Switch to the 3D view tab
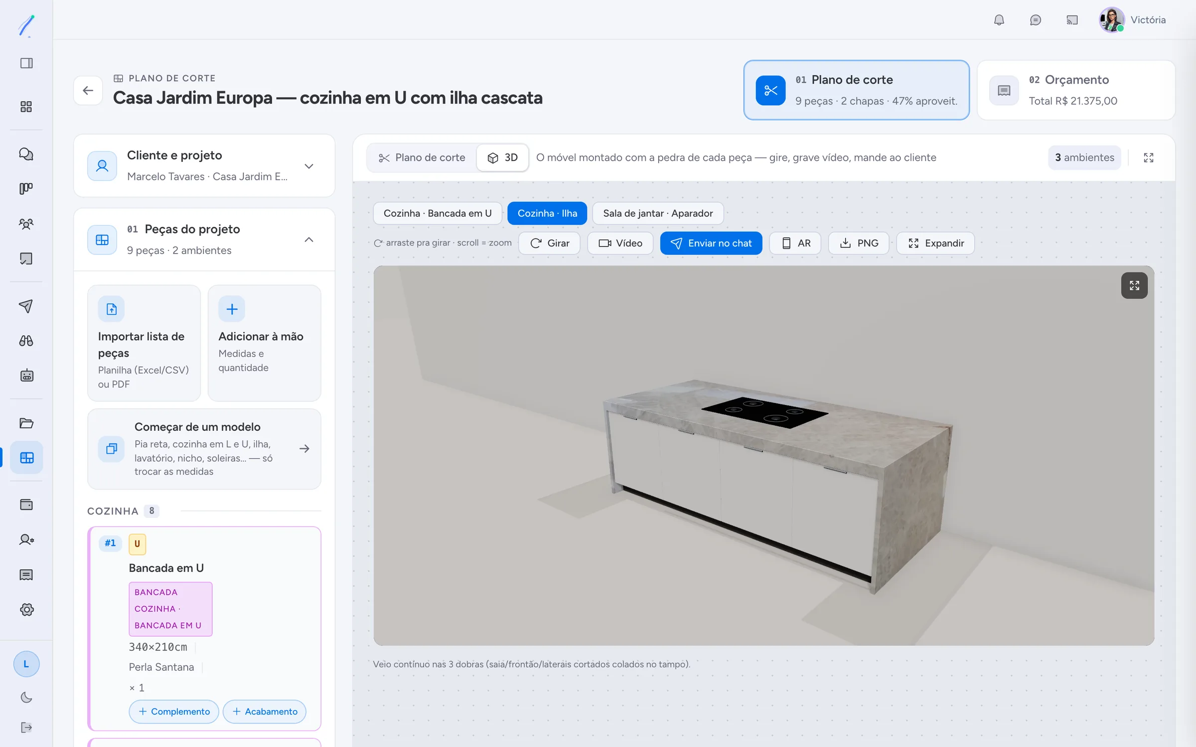Screen dimensions: 1196x747 503,158
